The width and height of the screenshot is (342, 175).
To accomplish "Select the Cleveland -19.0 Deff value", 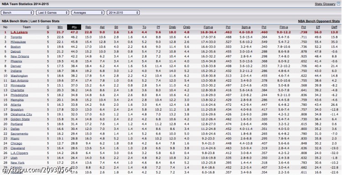I will [334, 148].
